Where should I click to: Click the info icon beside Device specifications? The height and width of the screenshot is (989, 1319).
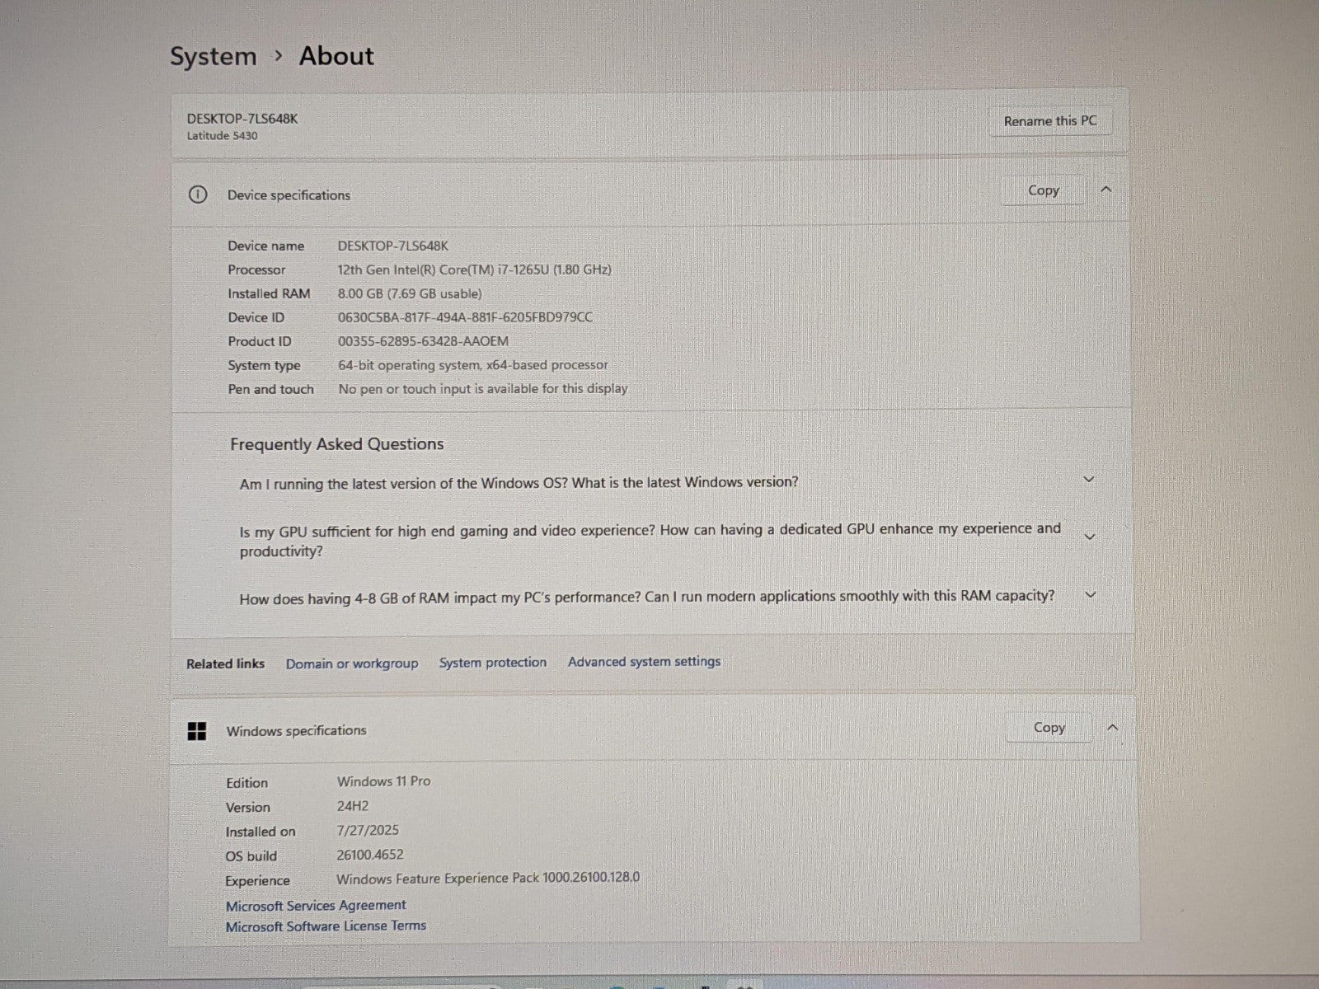click(x=198, y=195)
